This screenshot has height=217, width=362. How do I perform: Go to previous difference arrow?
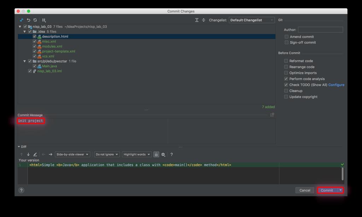tap(22, 154)
